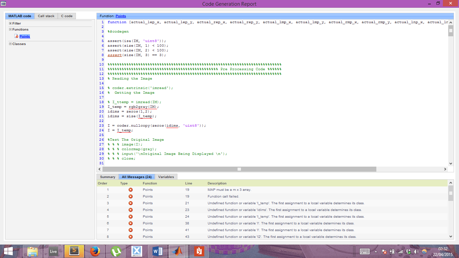The image size is (459, 258).
Task: Open the Variables tab
Action: (166, 177)
